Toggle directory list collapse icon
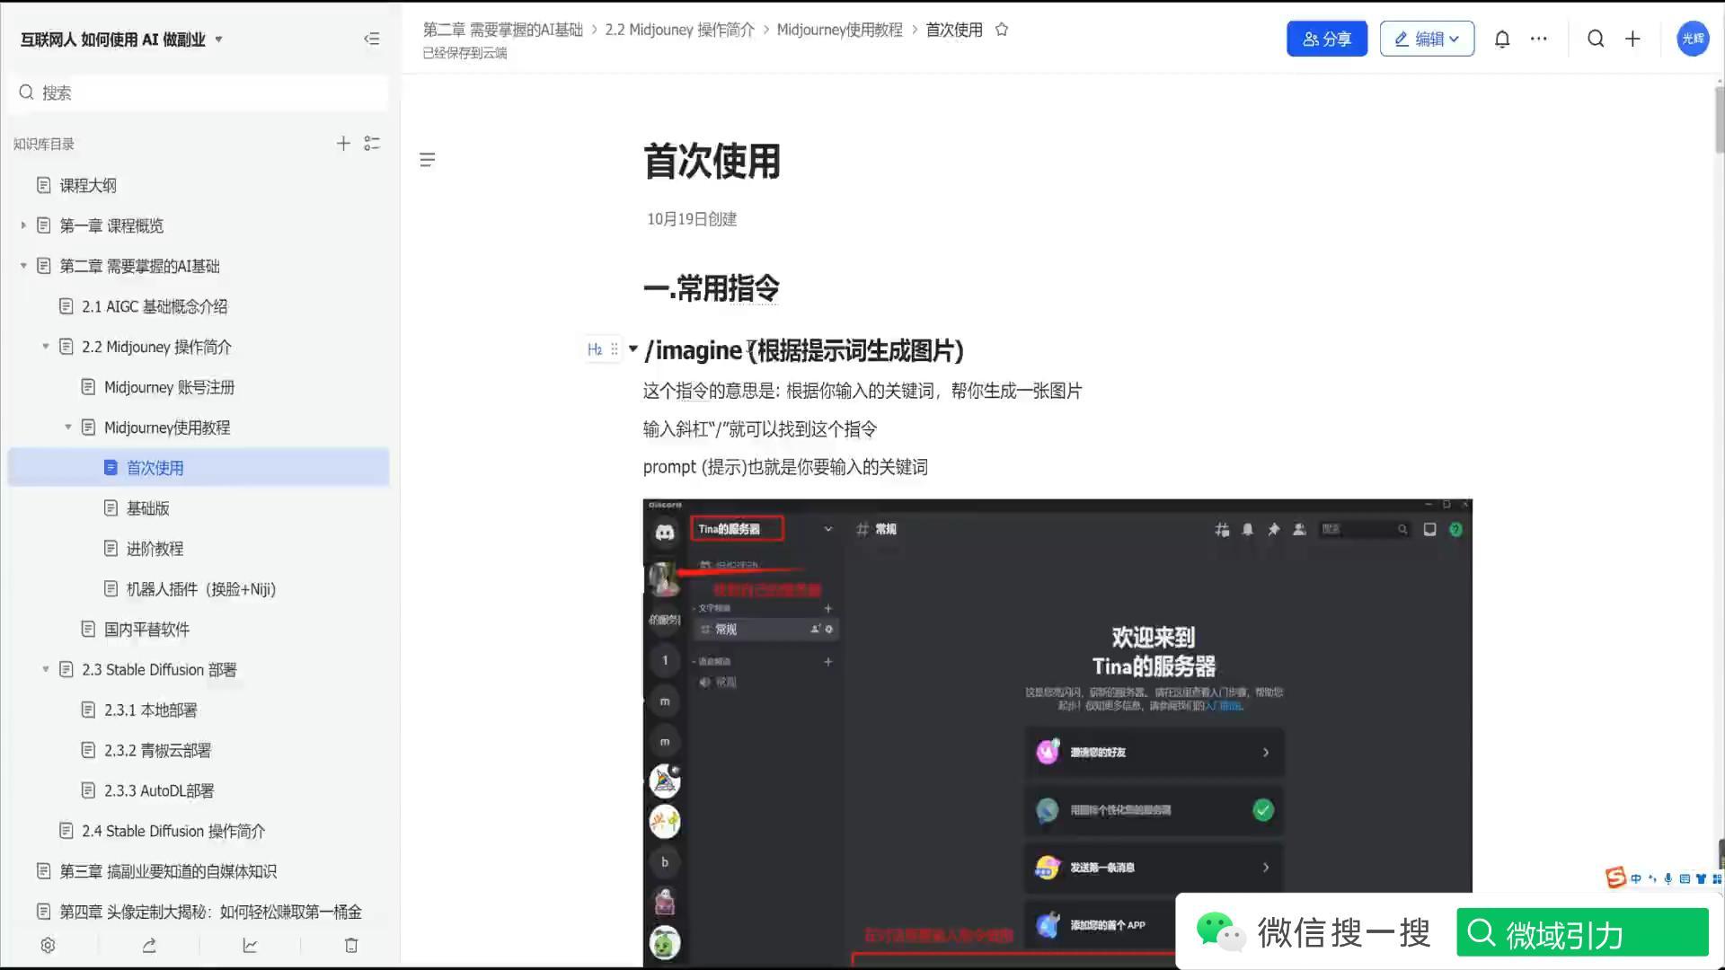Image resolution: width=1725 pixels, height=970 pixels. pos(372,144)
